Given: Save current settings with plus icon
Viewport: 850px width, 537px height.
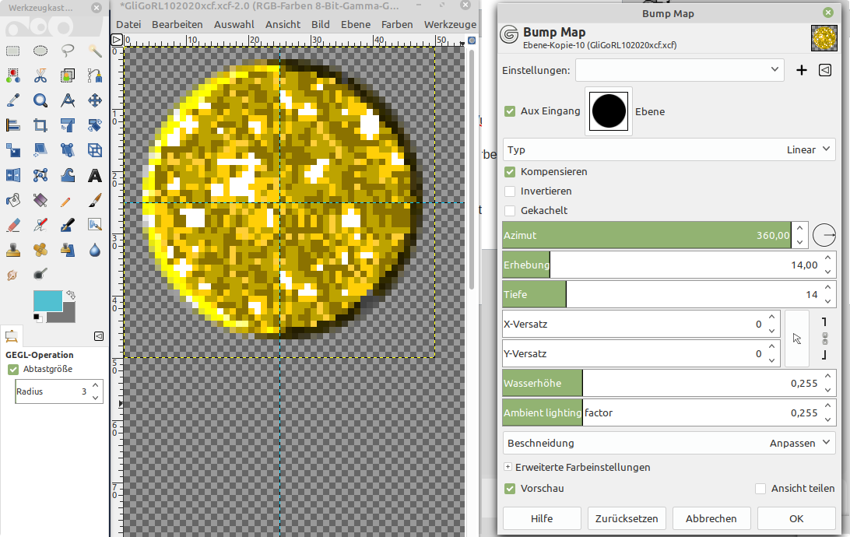Looking at the screenshot, I should point(802,70).
